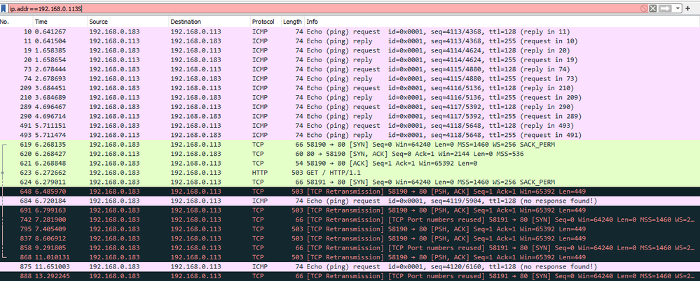
Task: Open the display filter bookmark menu
Action: 4,8
